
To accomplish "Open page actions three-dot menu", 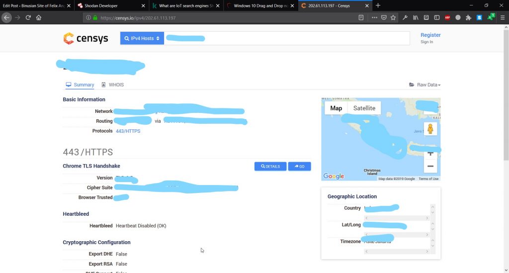I will (374, 17).
